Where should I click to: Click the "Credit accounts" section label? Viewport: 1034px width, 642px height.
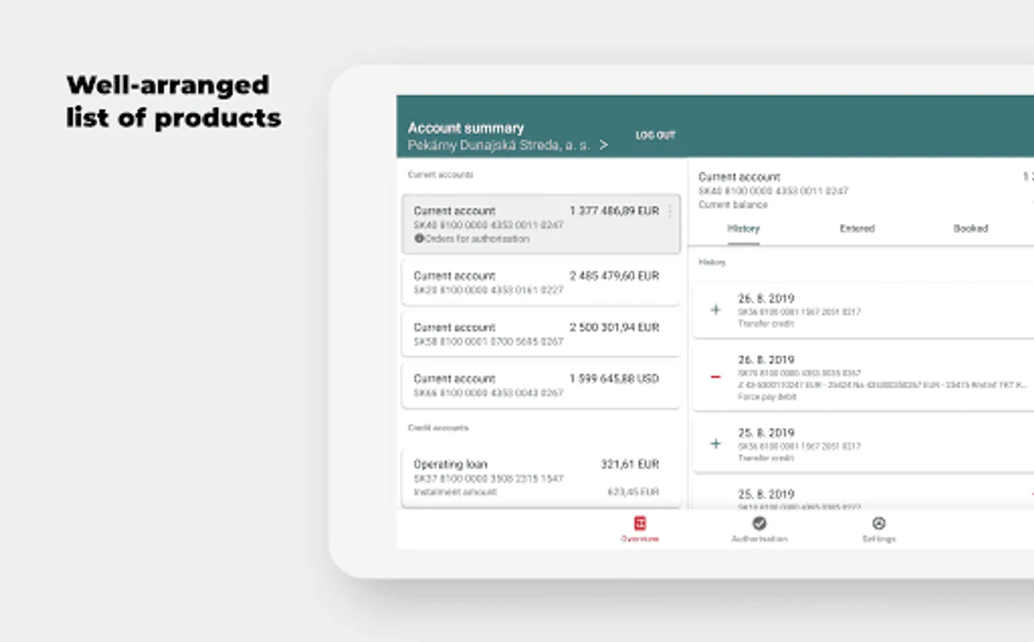[x=438, y=428]
